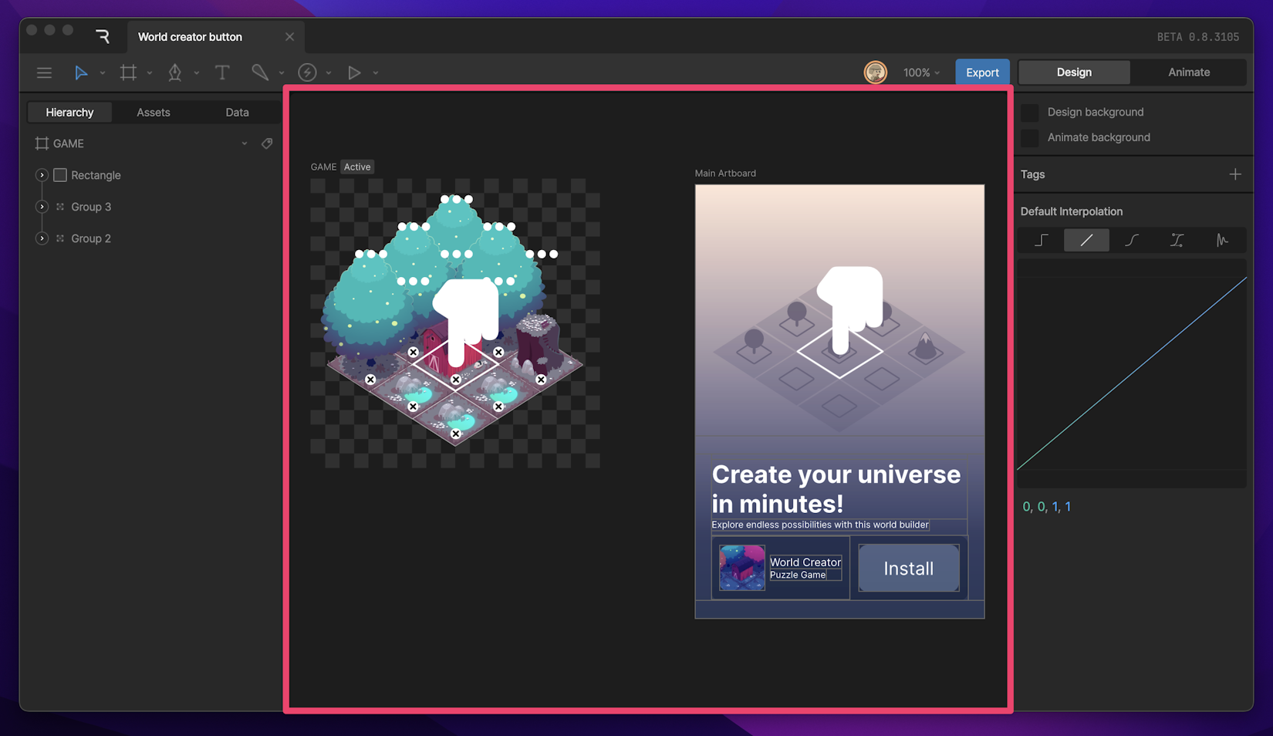Open the hamburger menu

(44, 73)
